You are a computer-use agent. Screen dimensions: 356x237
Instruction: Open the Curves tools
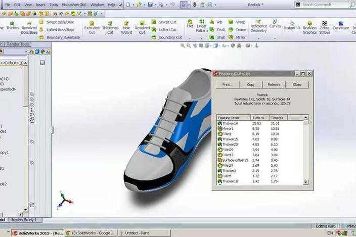tap(275, 24)
